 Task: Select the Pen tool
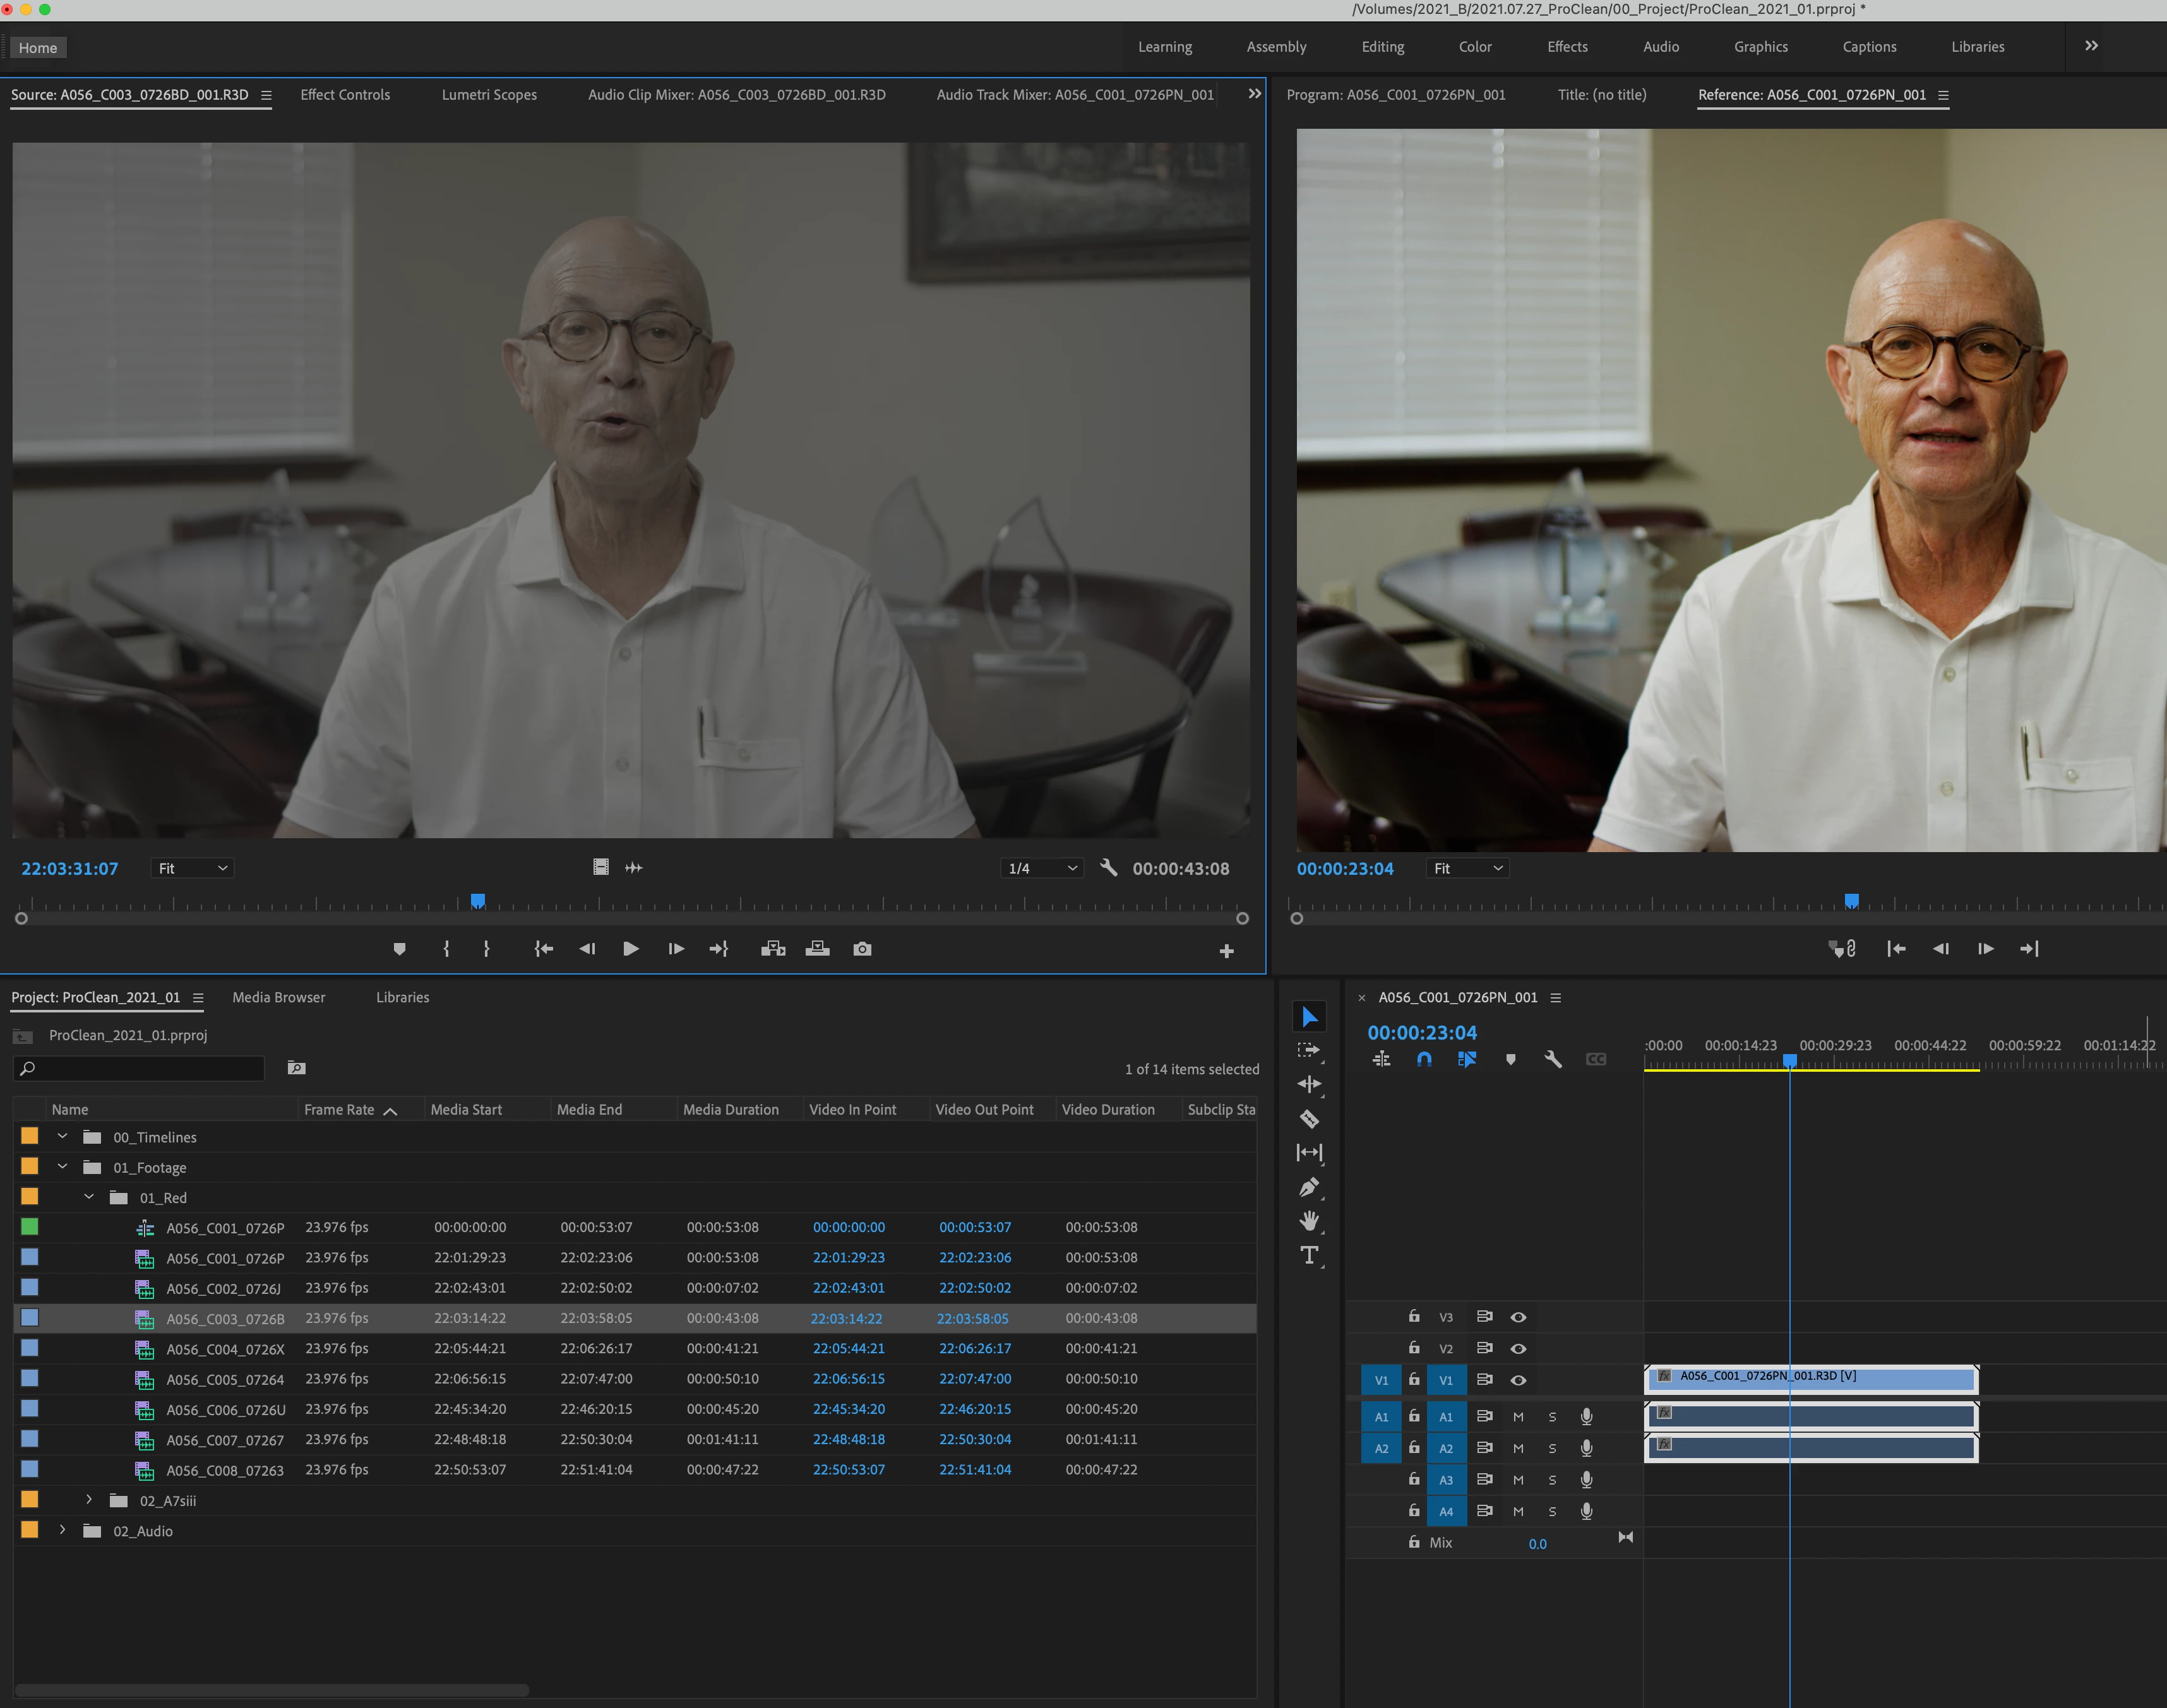[1309, 1187]
